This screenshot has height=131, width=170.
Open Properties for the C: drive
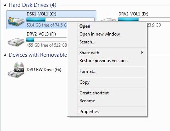pyautogui.click(x=89, y=112)
